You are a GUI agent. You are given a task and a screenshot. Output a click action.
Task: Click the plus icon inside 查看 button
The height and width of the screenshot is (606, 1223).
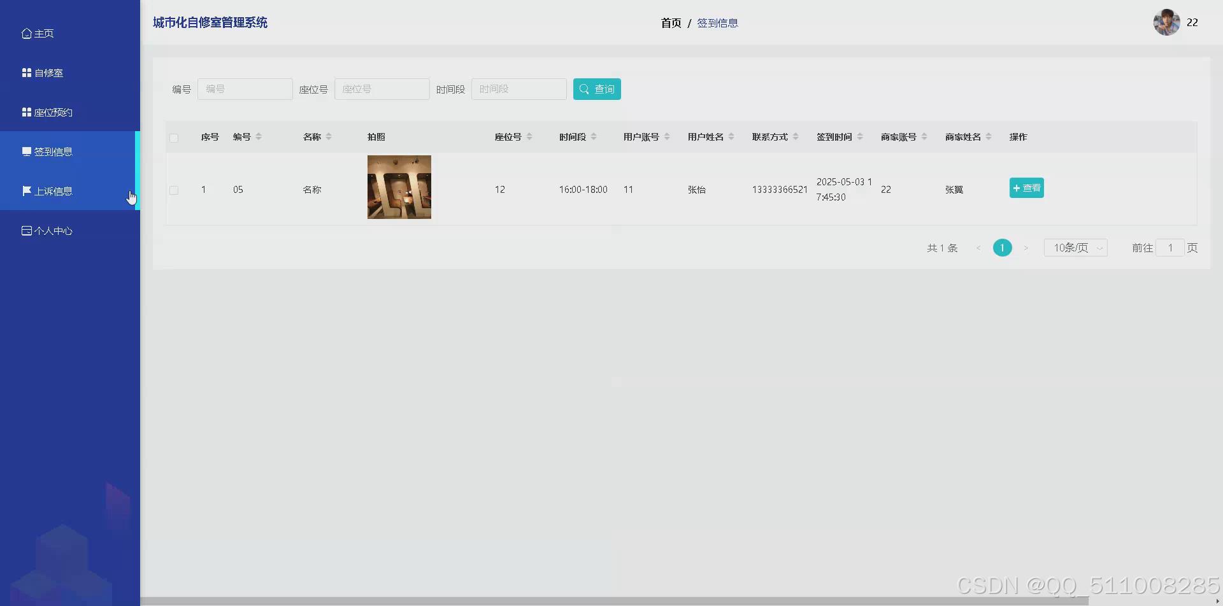1016,188
